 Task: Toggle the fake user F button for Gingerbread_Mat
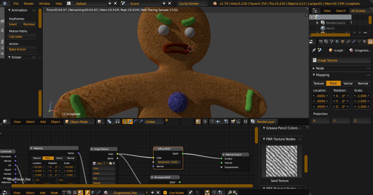coord(147,193)
